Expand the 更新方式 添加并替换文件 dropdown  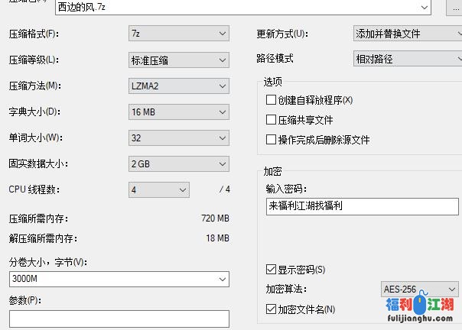pyautogui.click(x=407, y=34)
